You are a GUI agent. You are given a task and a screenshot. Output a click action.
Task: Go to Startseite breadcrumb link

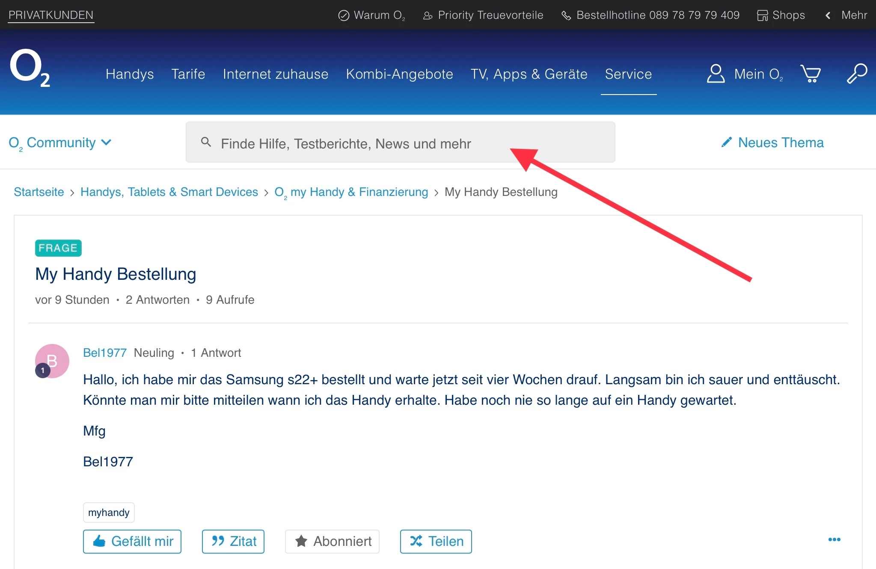[39, 192]
